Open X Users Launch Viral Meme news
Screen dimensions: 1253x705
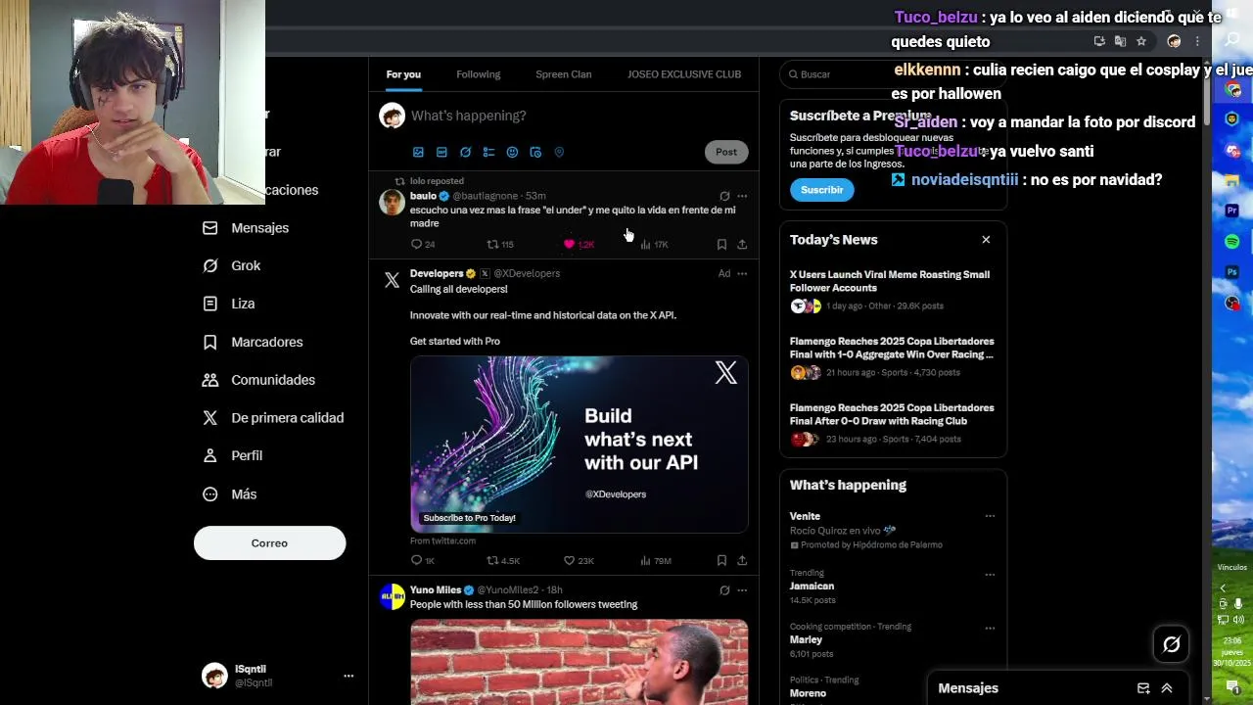[x=893, y=290]
